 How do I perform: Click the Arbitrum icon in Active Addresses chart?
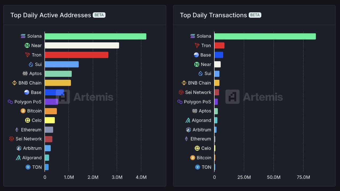click(19, 148)
